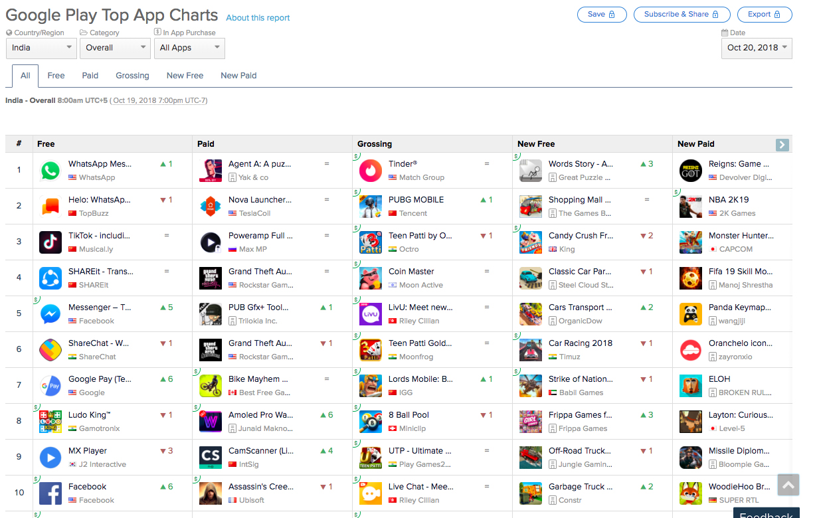Click the TikTok app icon
Screen dimensions: 819x518
point(50,242)
